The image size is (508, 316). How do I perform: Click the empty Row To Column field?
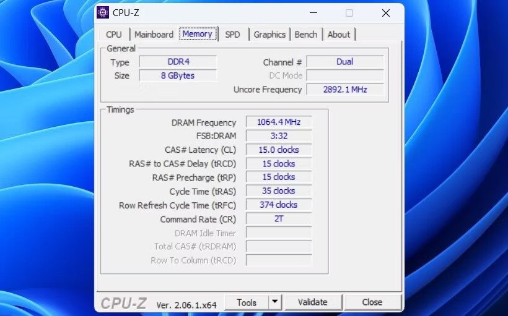tap(279, 260)
